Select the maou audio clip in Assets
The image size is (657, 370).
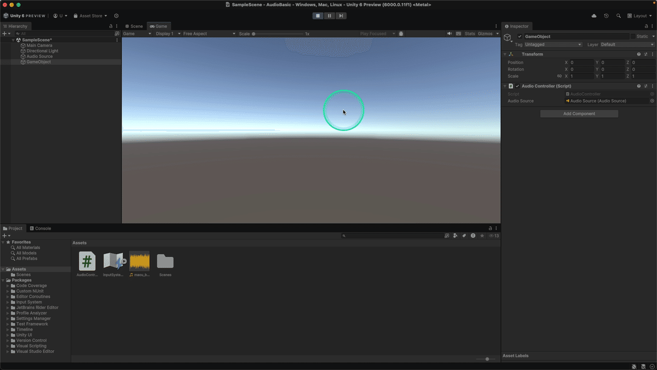pyautogui.click(x=139, y=261)
